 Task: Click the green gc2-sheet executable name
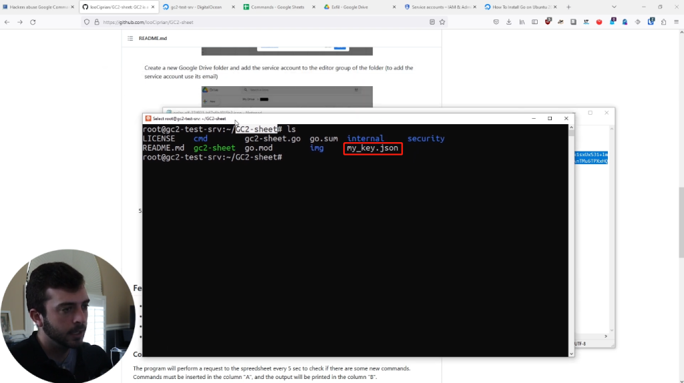tap(214, 148)
